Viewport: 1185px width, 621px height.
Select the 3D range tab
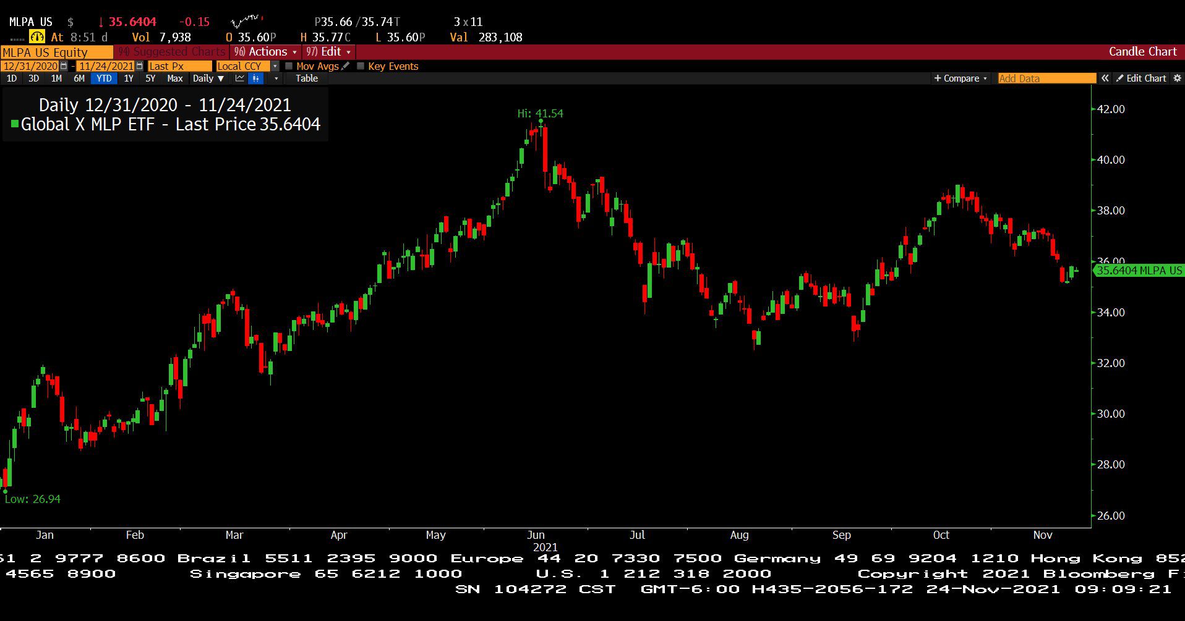point(34,78)
